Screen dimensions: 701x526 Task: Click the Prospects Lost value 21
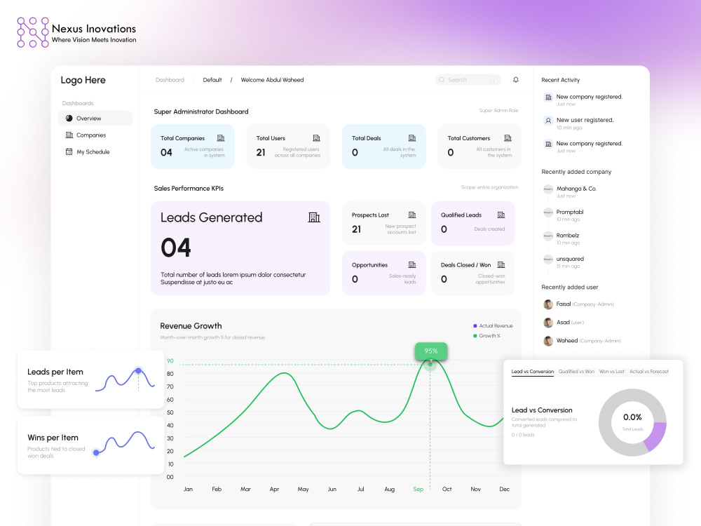coord(356,229)
